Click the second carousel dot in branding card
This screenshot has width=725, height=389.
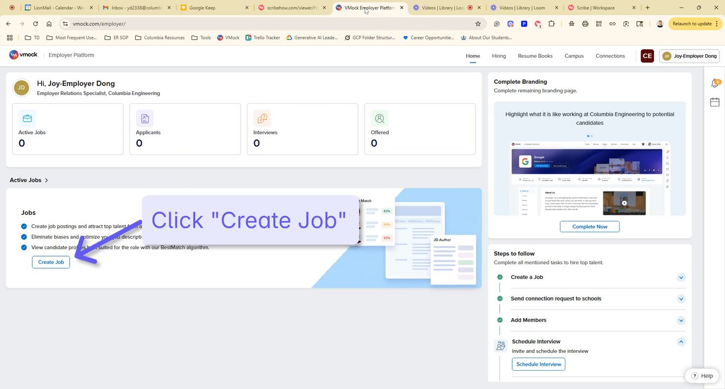(591, 136)
